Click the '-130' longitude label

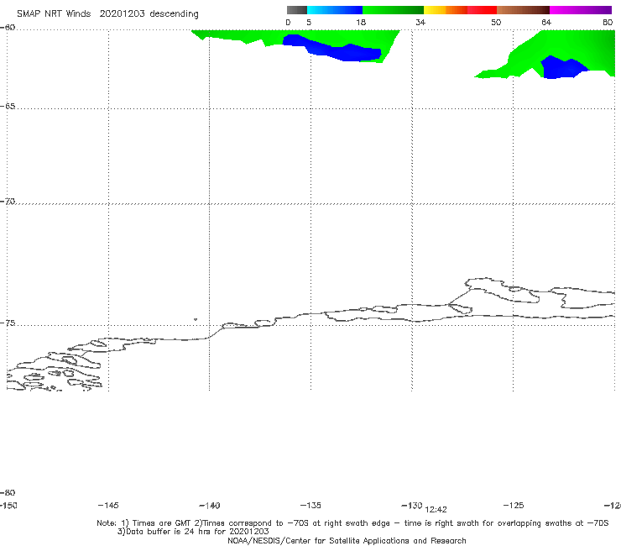(412, 505)
